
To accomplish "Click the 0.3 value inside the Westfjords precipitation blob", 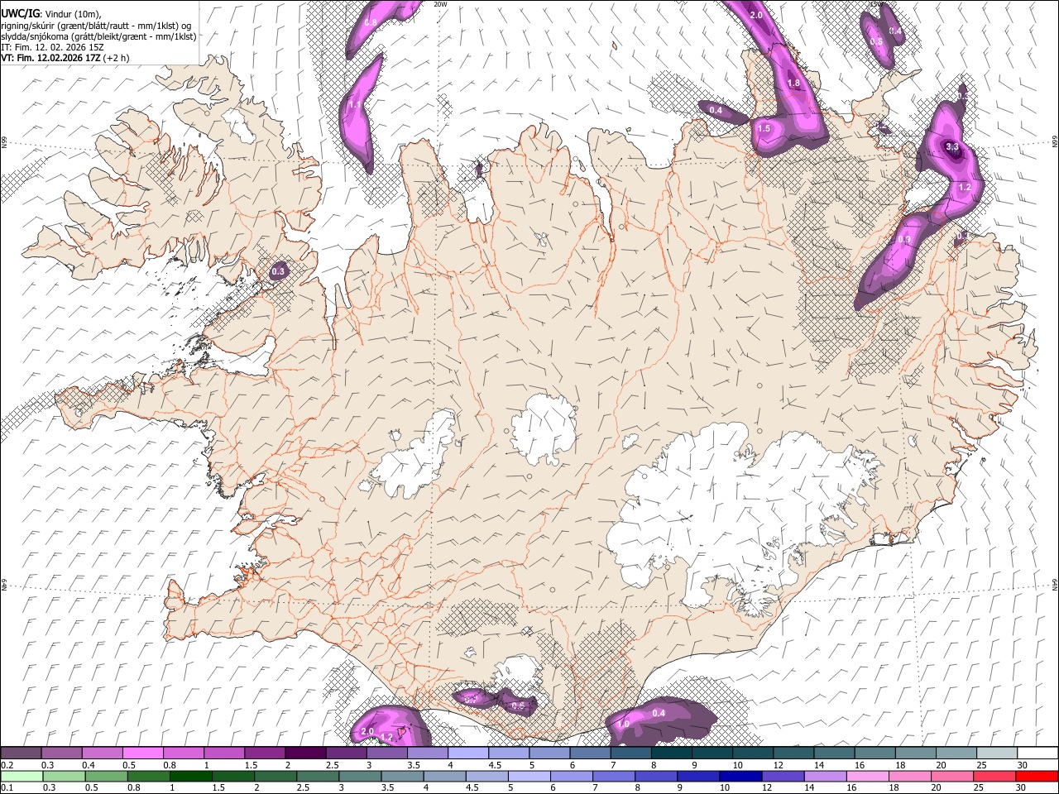I will click(x=278, y=271).
